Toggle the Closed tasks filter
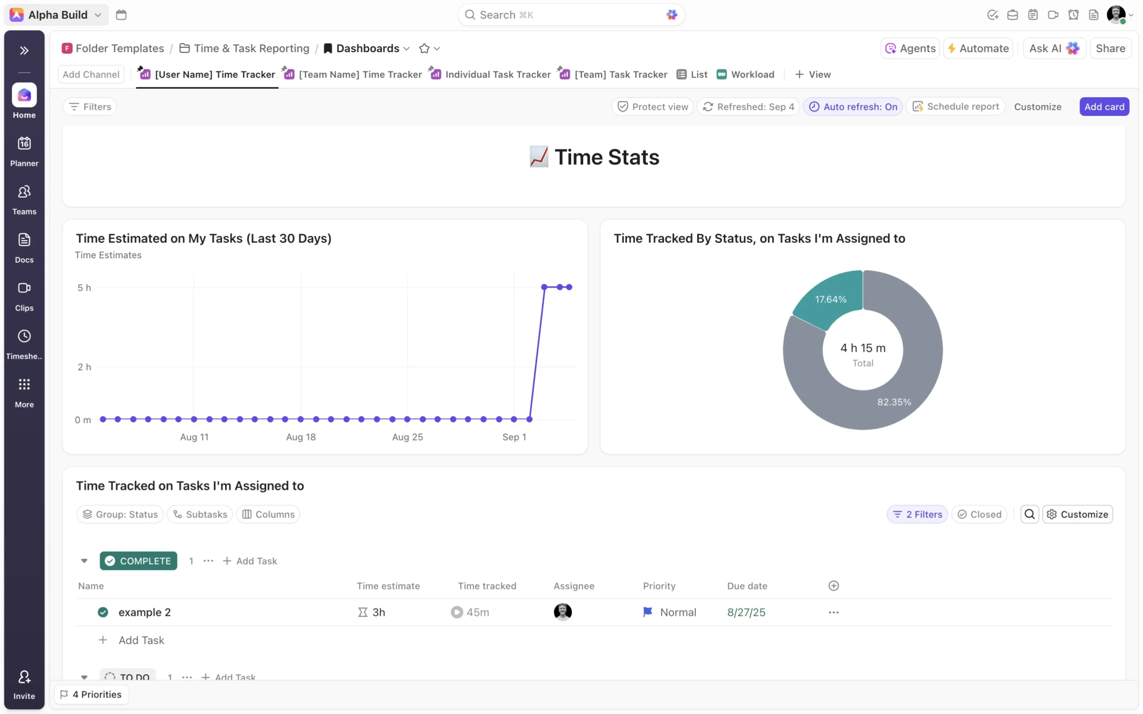Image resolution: width=1143 pixels, height=714 pixels. (x=979, y=514)
